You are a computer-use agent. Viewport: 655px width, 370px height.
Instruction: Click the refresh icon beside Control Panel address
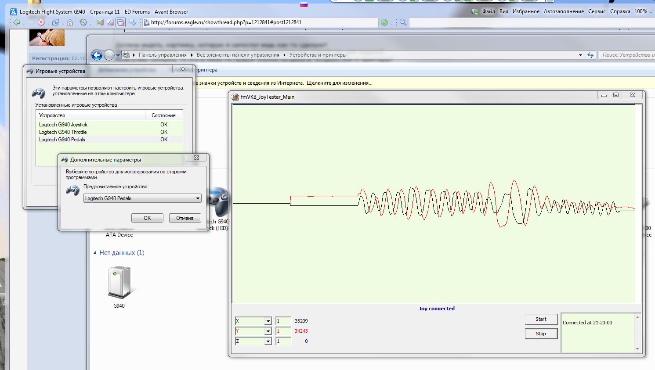590,55
